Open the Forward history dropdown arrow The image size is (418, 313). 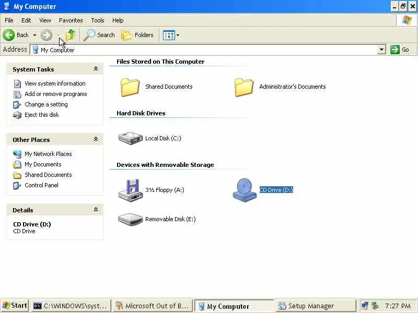[59, 35]
